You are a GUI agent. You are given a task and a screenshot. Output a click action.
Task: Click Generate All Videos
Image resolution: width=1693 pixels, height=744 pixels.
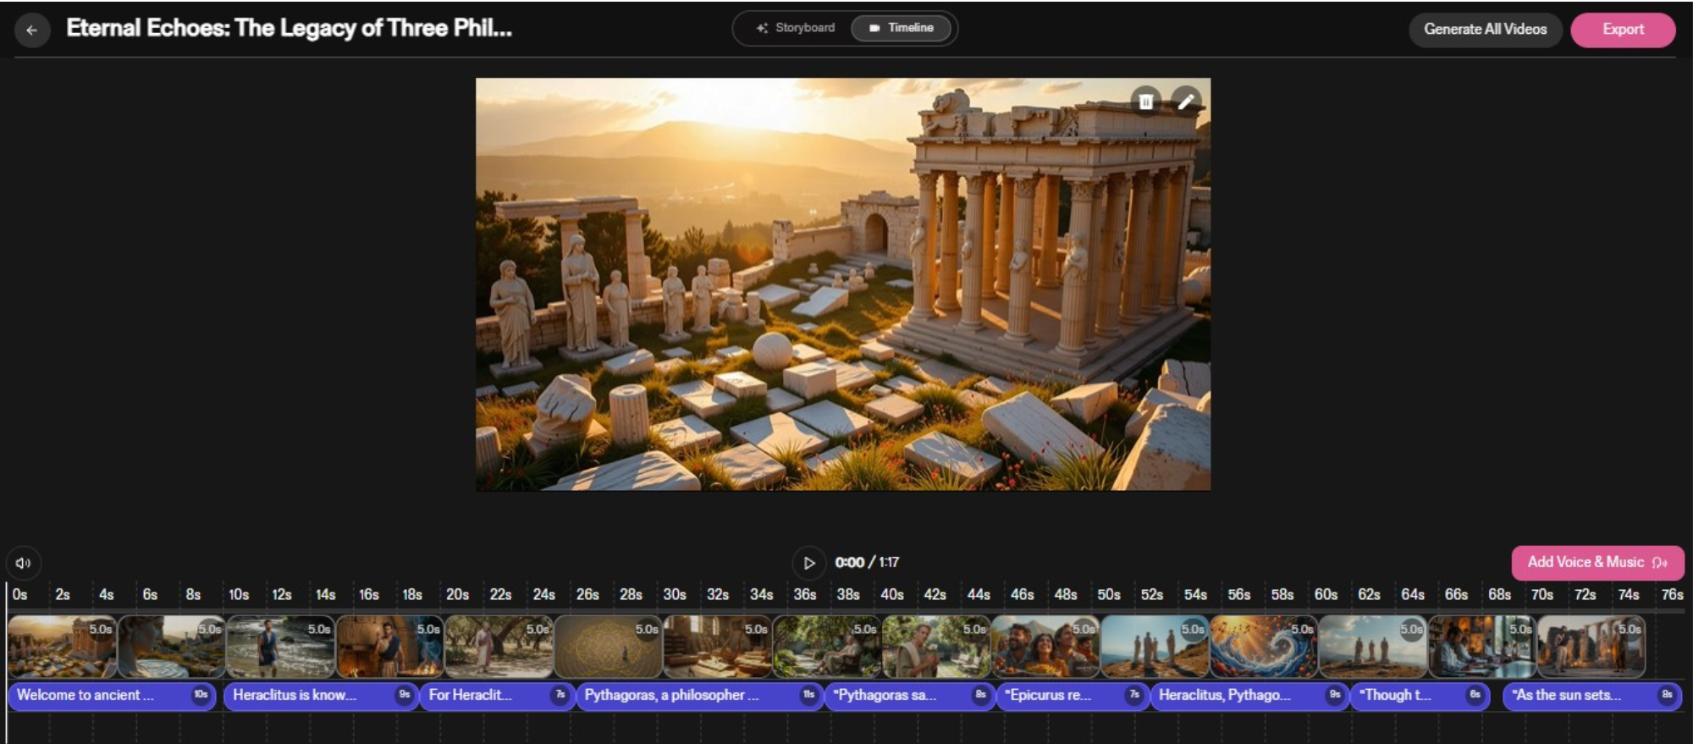pos(1485,30)
